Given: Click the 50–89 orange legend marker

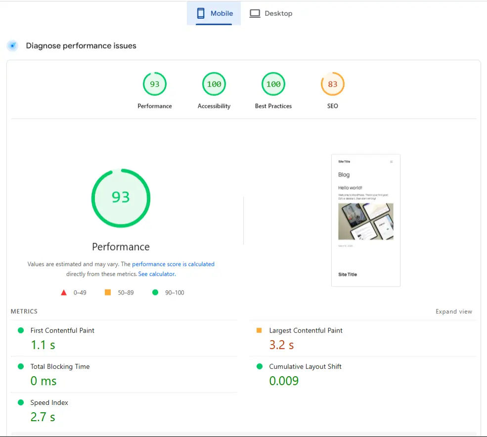Looking at the screenshot, I should (108, 292).
